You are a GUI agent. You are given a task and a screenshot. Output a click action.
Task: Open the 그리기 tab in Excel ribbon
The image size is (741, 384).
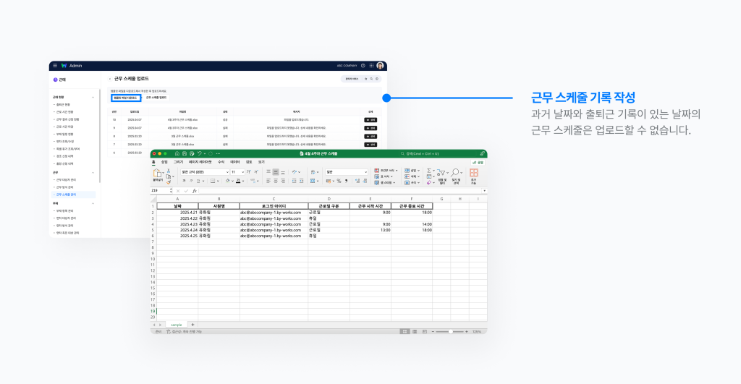pos(178,162)
